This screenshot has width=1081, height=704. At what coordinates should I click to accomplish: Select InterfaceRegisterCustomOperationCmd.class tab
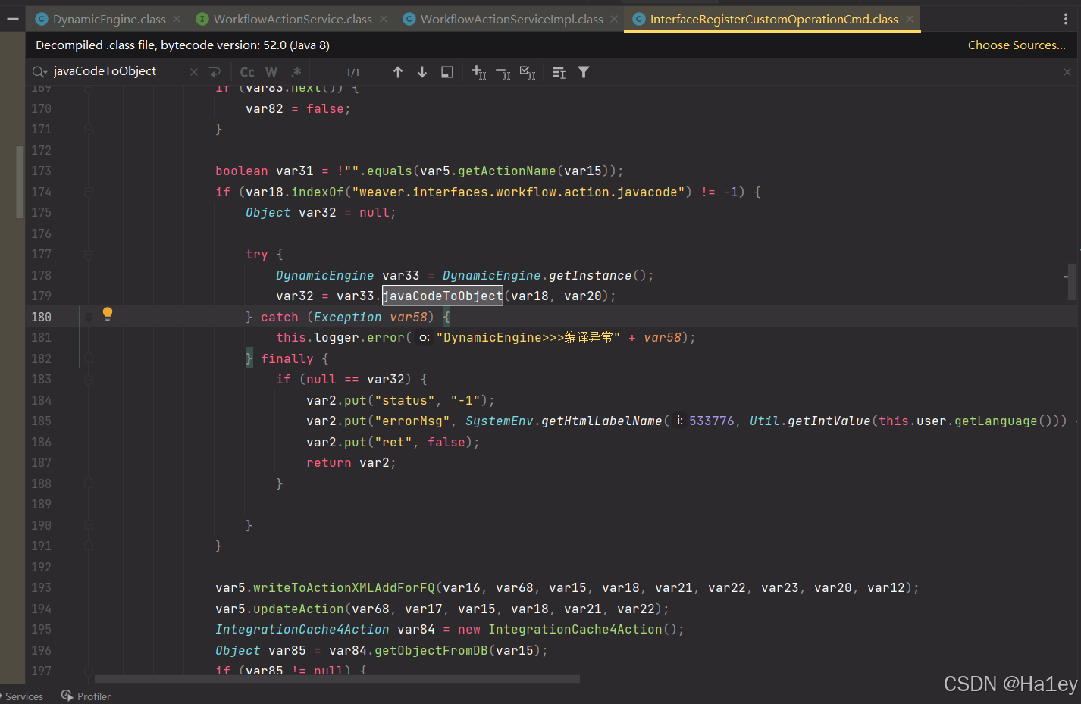click(773, 19)
